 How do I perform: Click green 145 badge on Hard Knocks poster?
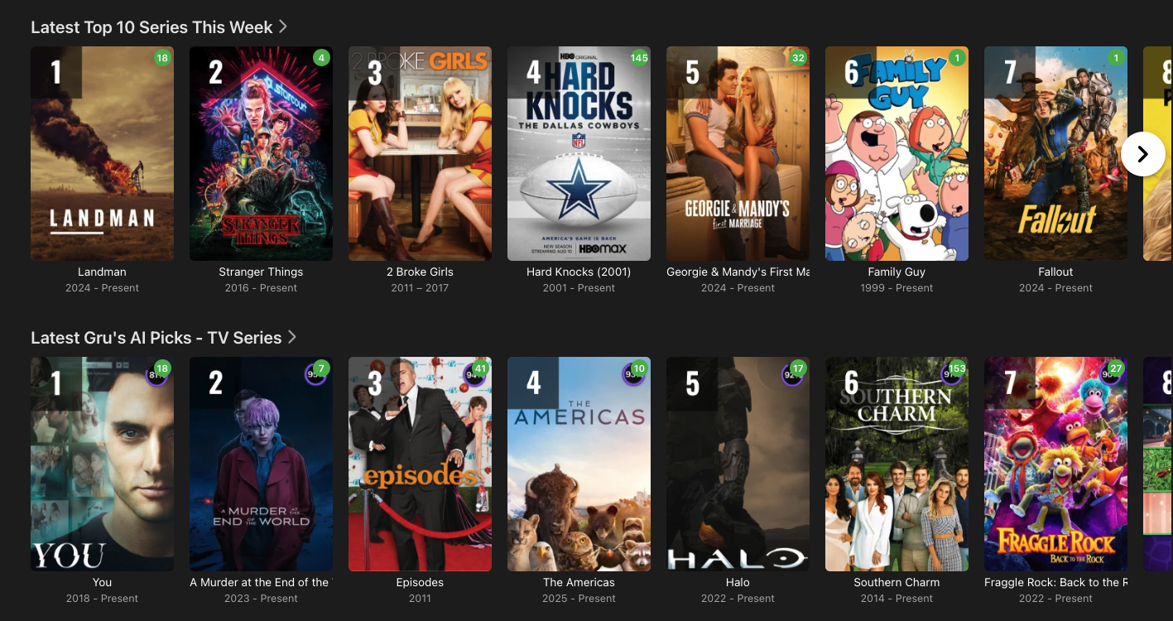(x=639, y=58)
